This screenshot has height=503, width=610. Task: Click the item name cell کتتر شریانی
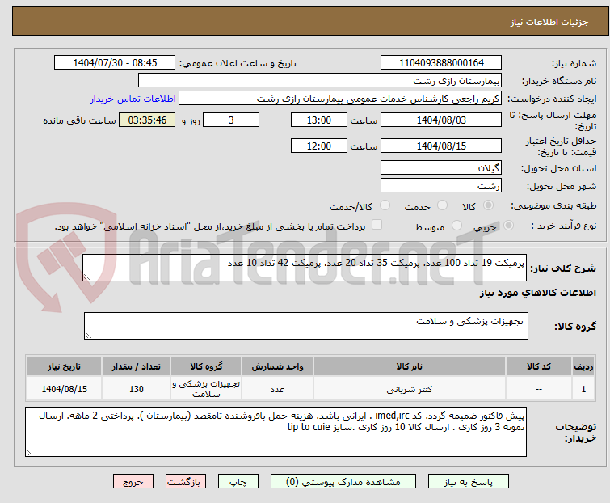click(410, 389)
